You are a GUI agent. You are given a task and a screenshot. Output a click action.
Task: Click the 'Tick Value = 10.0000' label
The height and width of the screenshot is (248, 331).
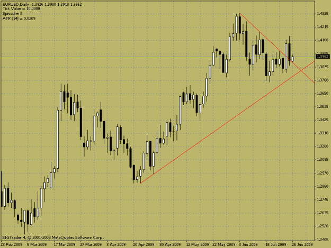(x=21, y=8)
